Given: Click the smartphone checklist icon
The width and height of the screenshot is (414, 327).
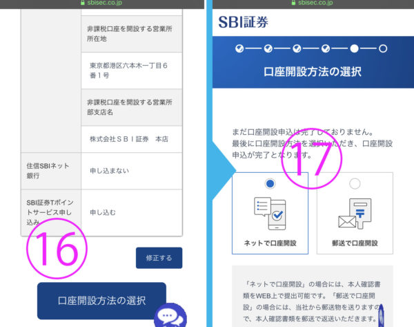Looking at the screenshot, I should coord(270,214).
